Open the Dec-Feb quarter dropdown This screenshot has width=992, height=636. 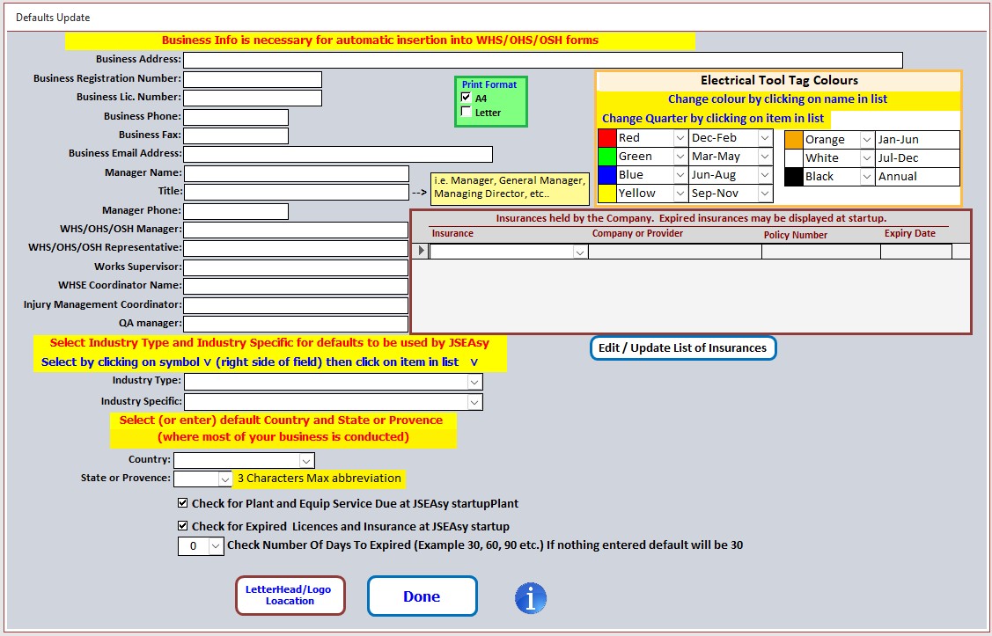pyautogui.click(x=765, y=138)
